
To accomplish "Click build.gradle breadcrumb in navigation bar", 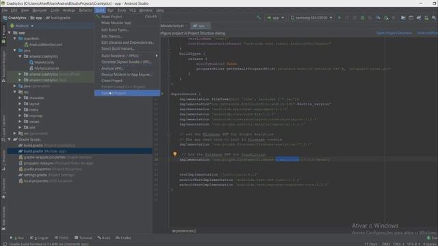I will coord(58,18).
